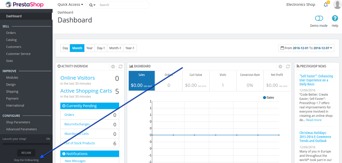Open pending Orders link
The image size is (342, 163).
pyautogui.click(x=69, y=115)
